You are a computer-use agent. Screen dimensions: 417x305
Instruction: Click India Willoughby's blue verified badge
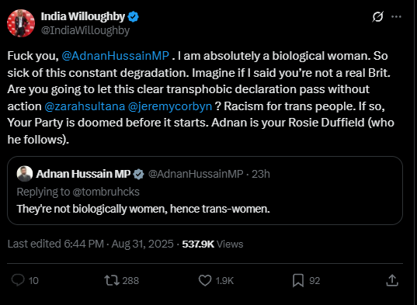(x=134, y=17)
